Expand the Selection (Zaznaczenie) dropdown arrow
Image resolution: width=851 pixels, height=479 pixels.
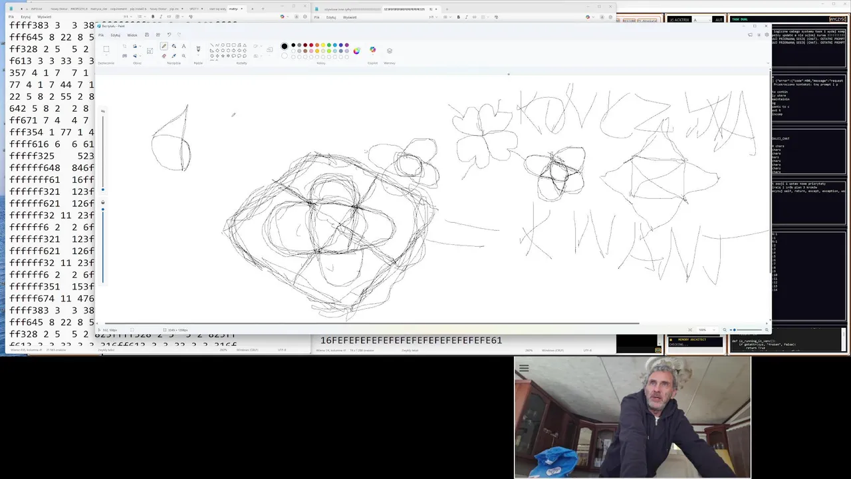point(106,55)
